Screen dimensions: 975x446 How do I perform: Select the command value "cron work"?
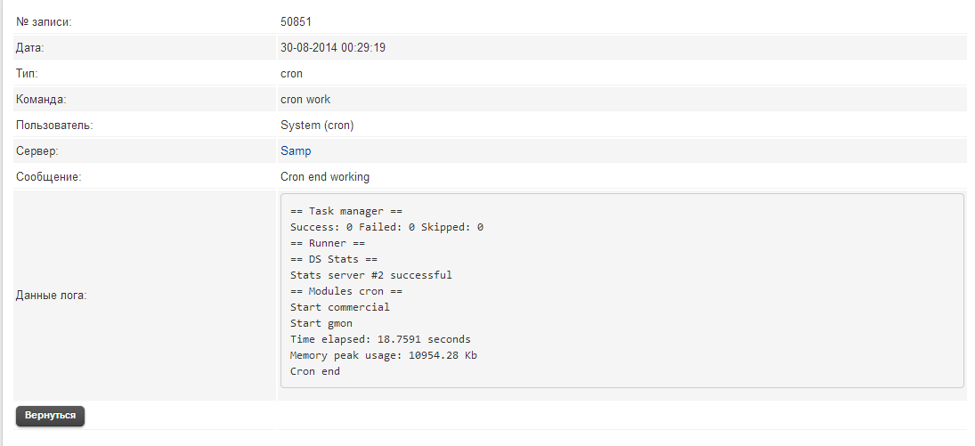pos(305,100)
